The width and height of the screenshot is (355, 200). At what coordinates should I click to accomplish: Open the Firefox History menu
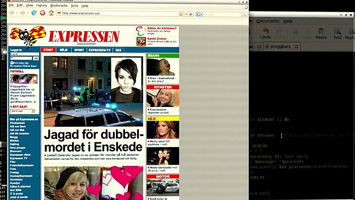(42, 5)
